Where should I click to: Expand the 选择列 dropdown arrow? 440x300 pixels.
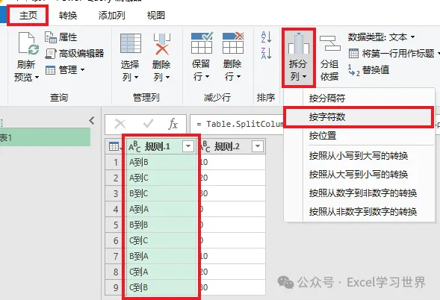(x=137, y=77)
